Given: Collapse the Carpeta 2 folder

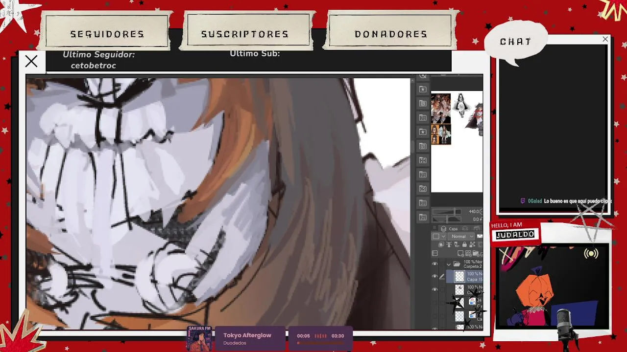Looking at the screenshot, I should coord(449,264).
